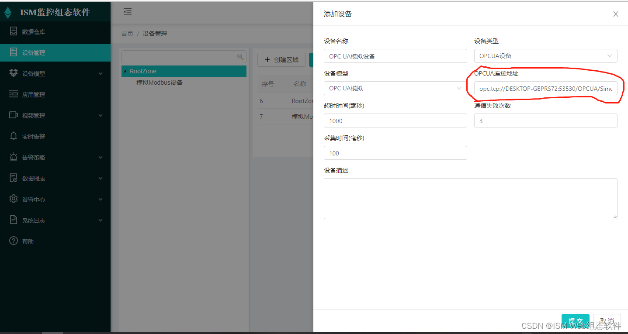Expand the 告警策略 submenu chevron
628x334 pixels.
[101, 158]
